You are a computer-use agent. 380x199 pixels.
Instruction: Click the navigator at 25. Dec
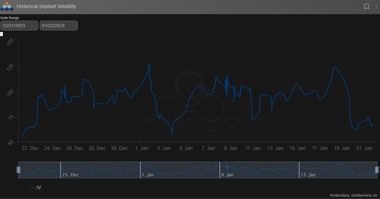[70, 175]
